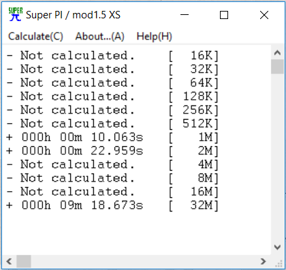Open the Calculate(C) menu
Viewport: 286px width, 270px height.
(35, 36)
